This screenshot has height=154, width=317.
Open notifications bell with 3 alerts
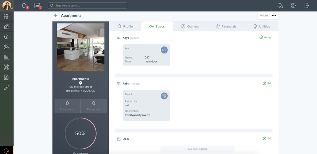pyautogui.click(x=24, y=5)
